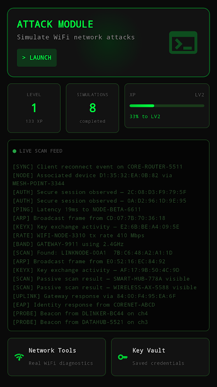Select the SYNC CORE-ROUTER-5511 log line

(x=98, y=167)
